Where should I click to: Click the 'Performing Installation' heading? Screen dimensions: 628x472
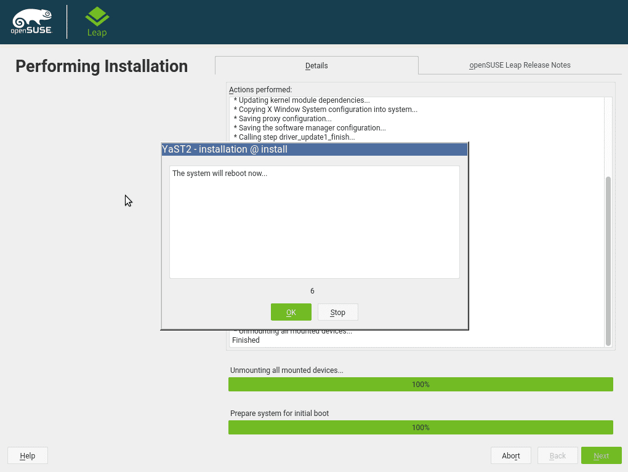[x=102, y=66]
